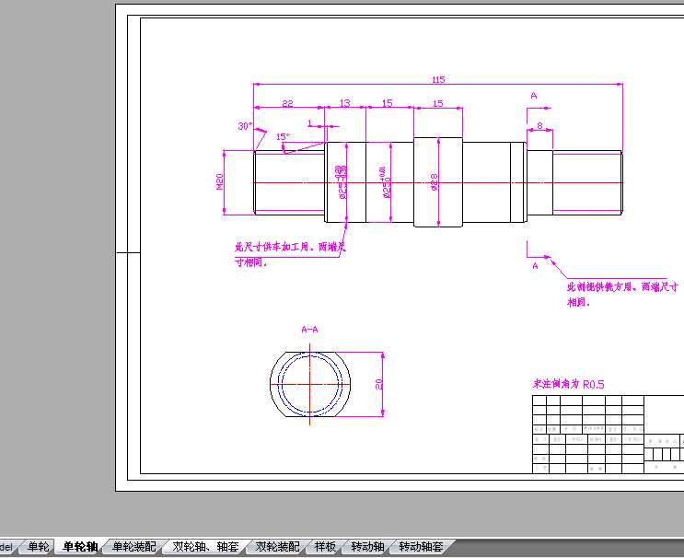Screen dimensions: 684x558
Task: Select the 1 groove width dimension
Action: pos(310,123)
